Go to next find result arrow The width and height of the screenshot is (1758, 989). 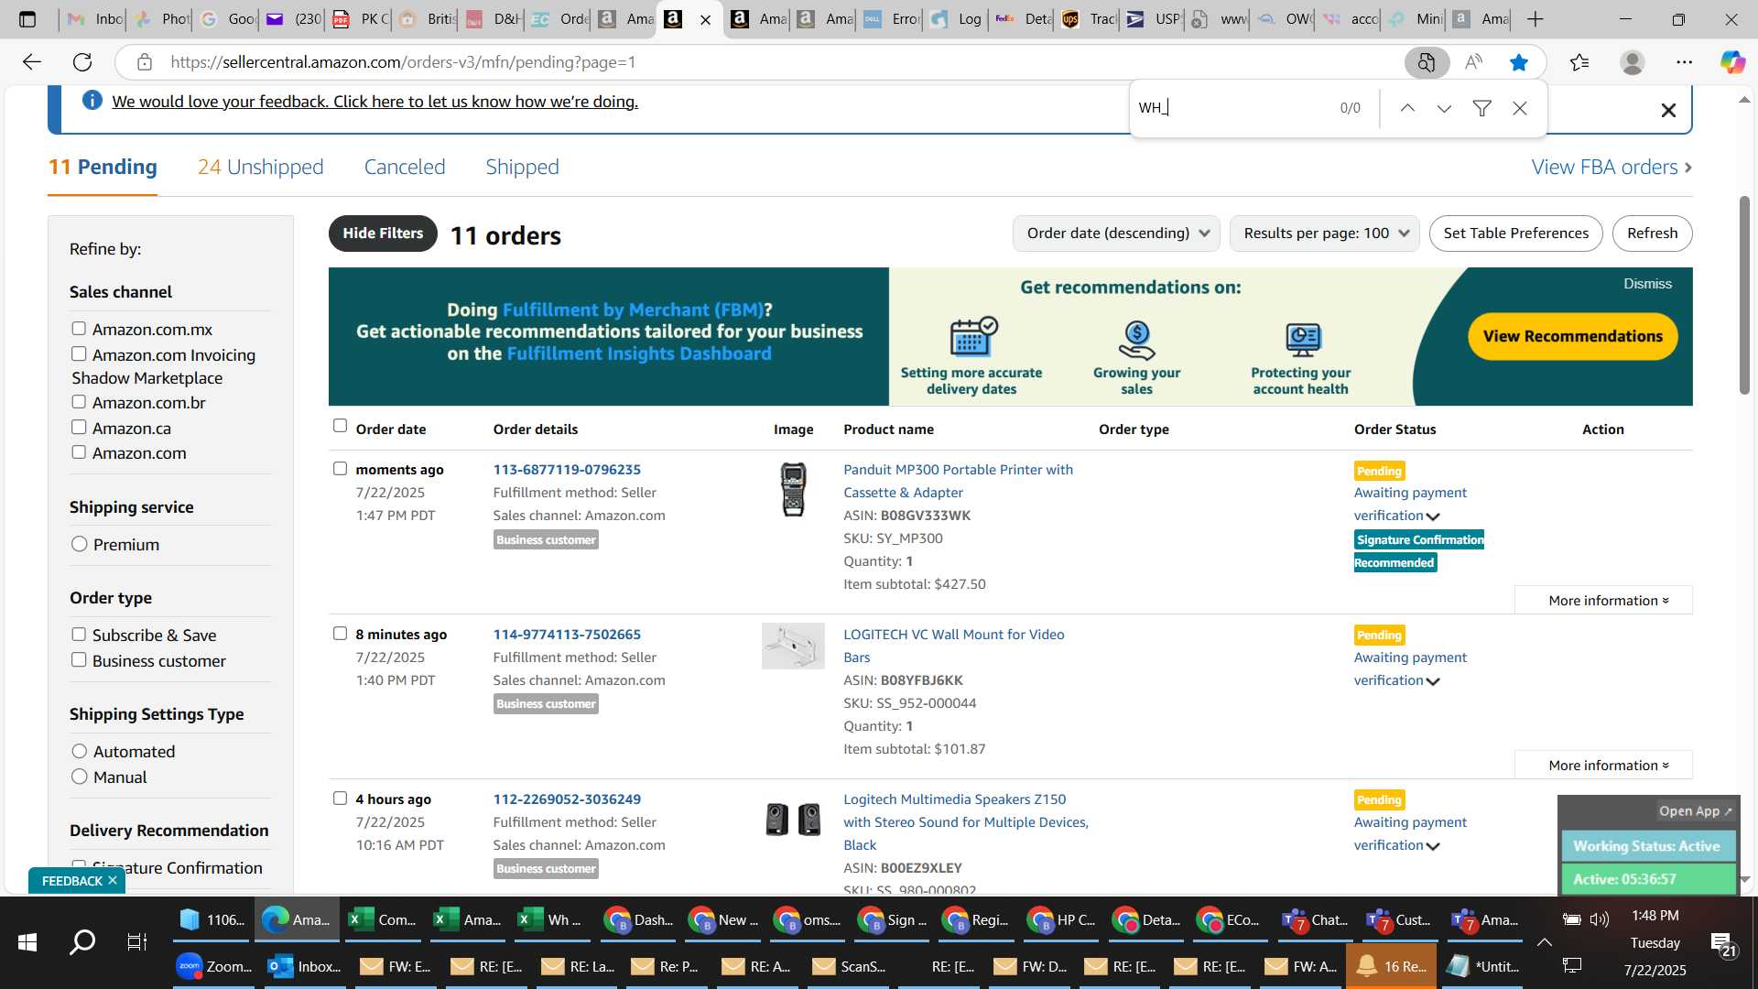[1444, 108]
